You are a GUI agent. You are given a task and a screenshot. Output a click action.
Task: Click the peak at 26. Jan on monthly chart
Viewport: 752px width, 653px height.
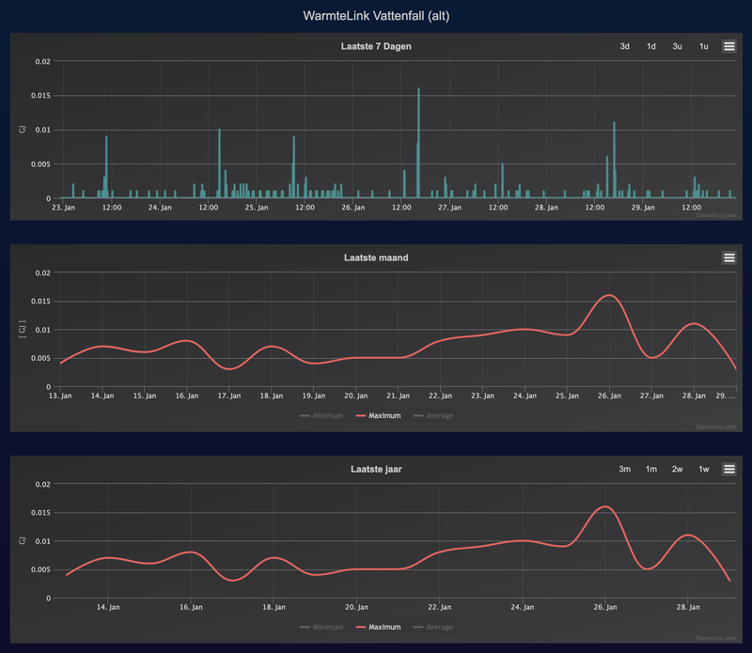click(609, 295)
